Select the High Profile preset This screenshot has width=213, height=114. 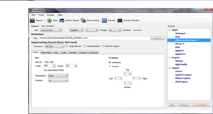(x=181, y=64)
